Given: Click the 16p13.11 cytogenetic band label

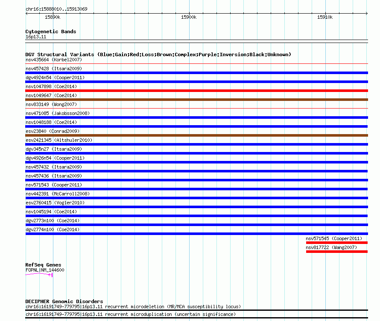Looking at the screenshot, I should [36, 37].
